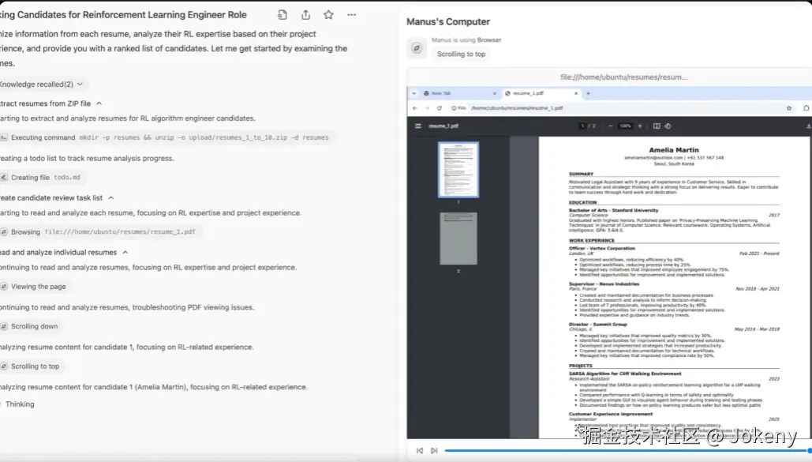Click the 'Officer - Vertex Corporation' job entry
Viewport: 812px width, 462px height.
pos(602,248)
